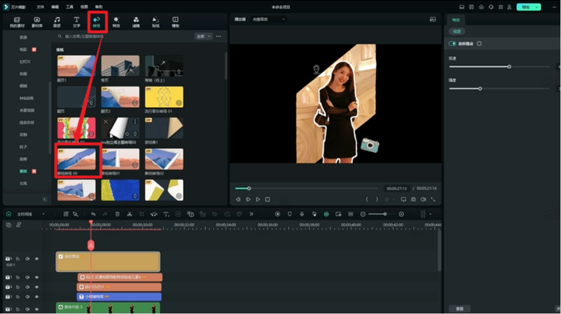Take a snapshot with the camera icon
Image resolution: width=561 pixels, height=314 pixels.
(413, 200)
